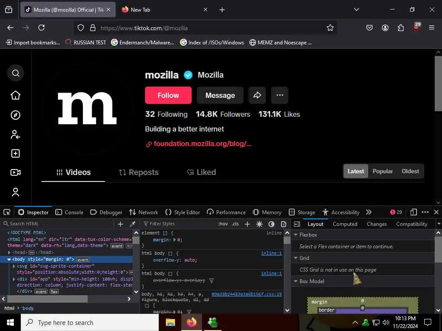Open the Firefox account icon
The image size is (442, 331).
coord(385,28)
